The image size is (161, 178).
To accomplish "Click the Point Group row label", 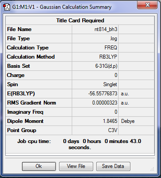I will (21, 130).
